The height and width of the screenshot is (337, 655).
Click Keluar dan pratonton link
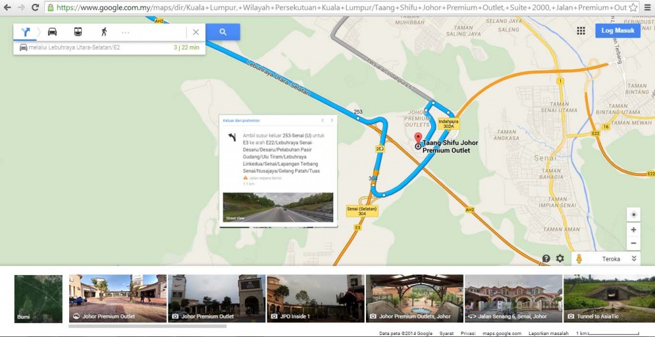point(241,120)
